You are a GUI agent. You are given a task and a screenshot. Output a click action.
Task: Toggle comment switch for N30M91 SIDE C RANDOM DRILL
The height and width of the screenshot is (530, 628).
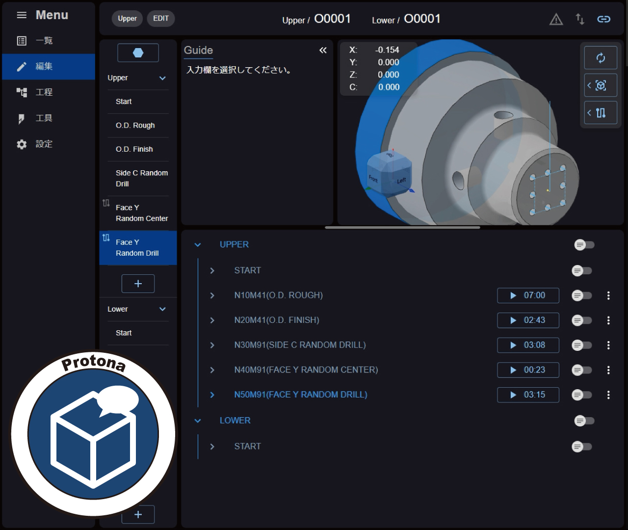click(581, 345)
